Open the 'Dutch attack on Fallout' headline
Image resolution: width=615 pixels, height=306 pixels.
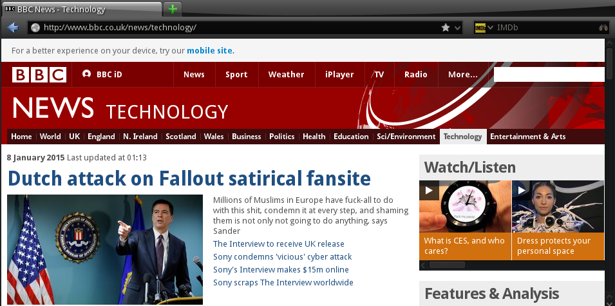click(189, 178)
